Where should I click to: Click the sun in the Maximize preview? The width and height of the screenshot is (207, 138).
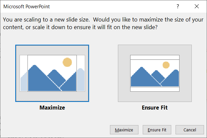click(67, 62)
